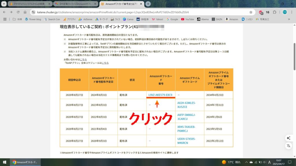Select the 2024年8月3日 date cell
The image size is (296, 166).
pos(103,95)
